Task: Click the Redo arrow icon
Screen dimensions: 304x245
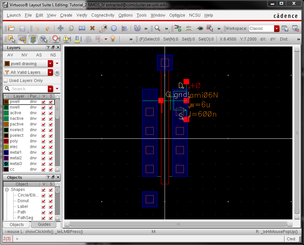Action: pos(47,29)
